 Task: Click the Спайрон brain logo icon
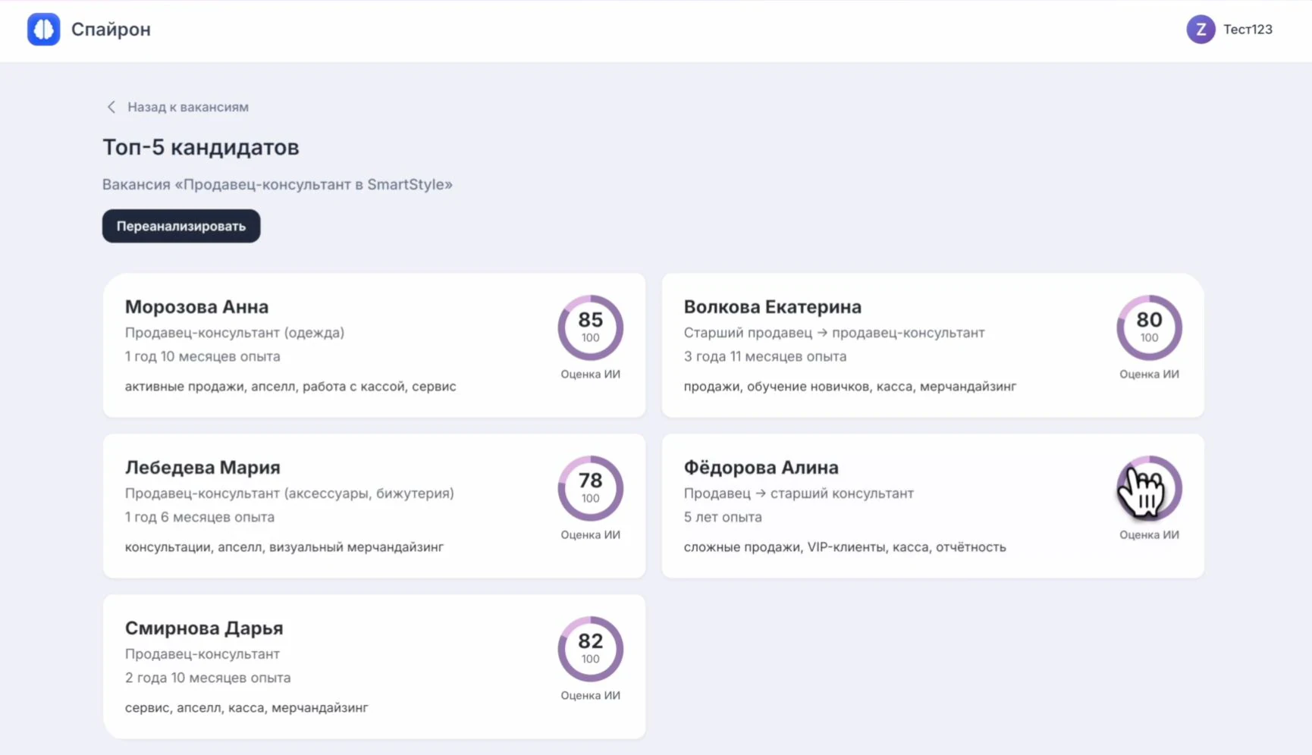point(43,30)
